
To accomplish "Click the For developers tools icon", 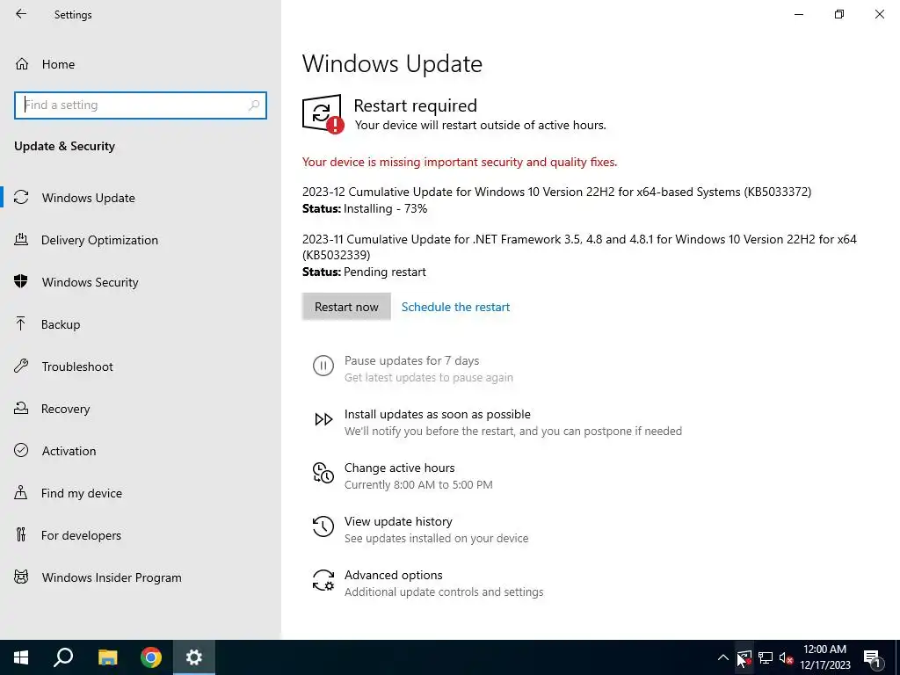I will pos(21,535).
